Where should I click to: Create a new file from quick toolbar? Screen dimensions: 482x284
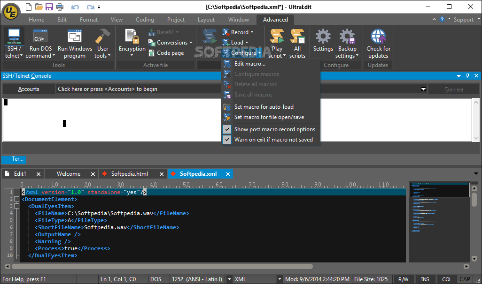pyautogui.click(x=28, y=7)
